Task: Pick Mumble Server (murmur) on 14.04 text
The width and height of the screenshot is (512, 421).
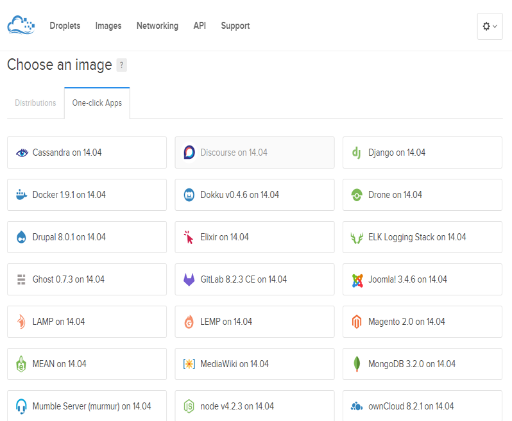Action: click(x=92, y=406)
